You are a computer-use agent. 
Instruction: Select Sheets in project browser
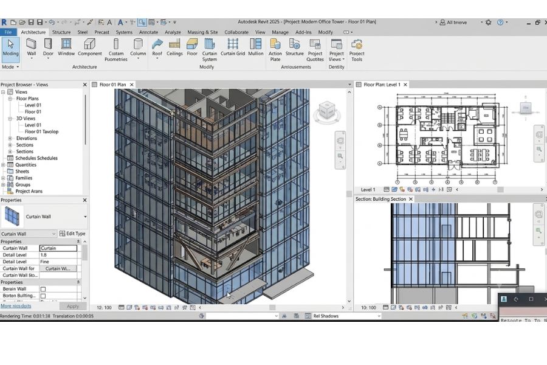click(x=22, y=172)
